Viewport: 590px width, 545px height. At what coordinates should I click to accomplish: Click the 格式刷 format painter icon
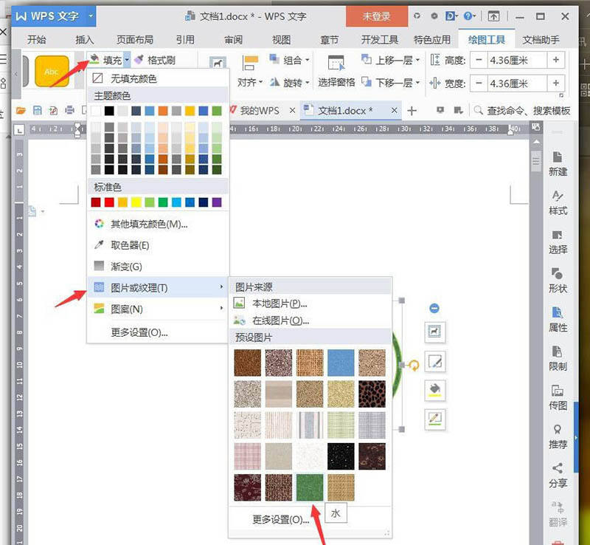coord(139,60)
